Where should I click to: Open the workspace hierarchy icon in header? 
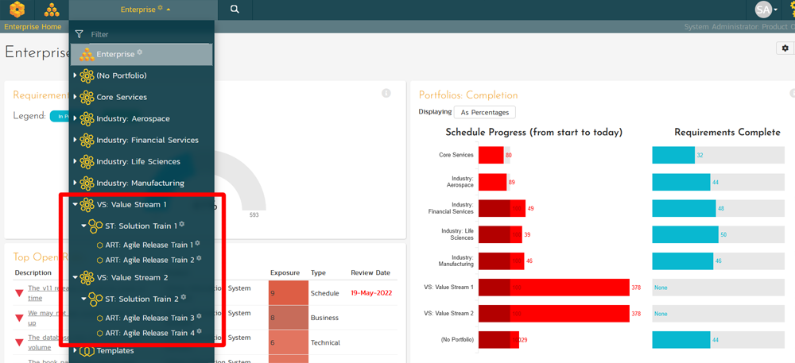coord(52,10)
